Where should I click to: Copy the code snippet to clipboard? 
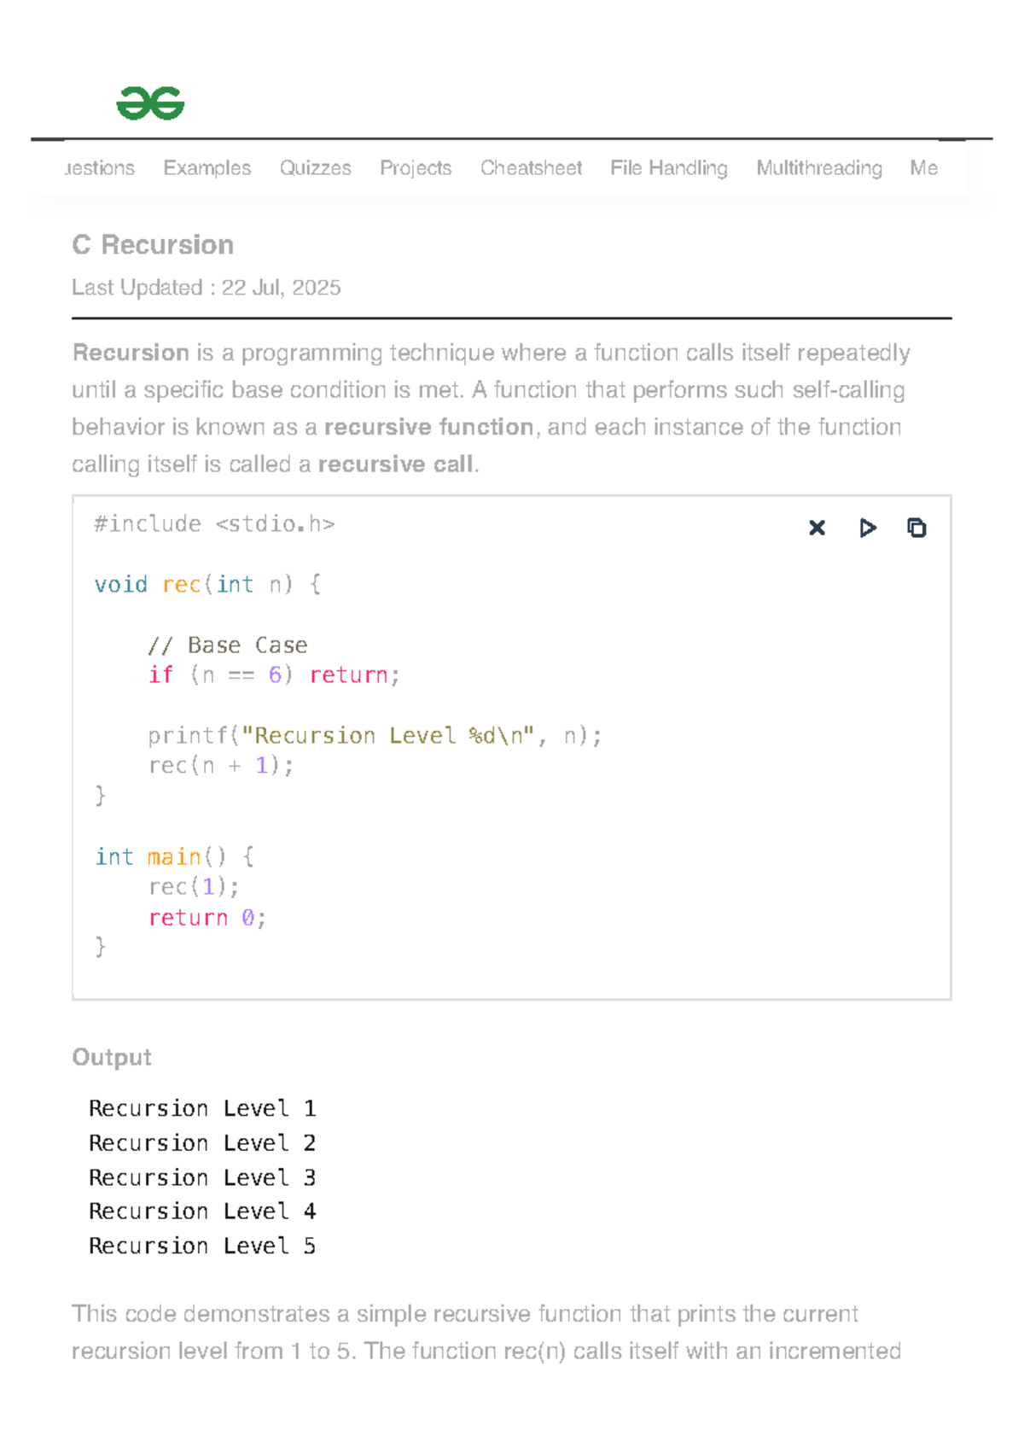(916, 528)
